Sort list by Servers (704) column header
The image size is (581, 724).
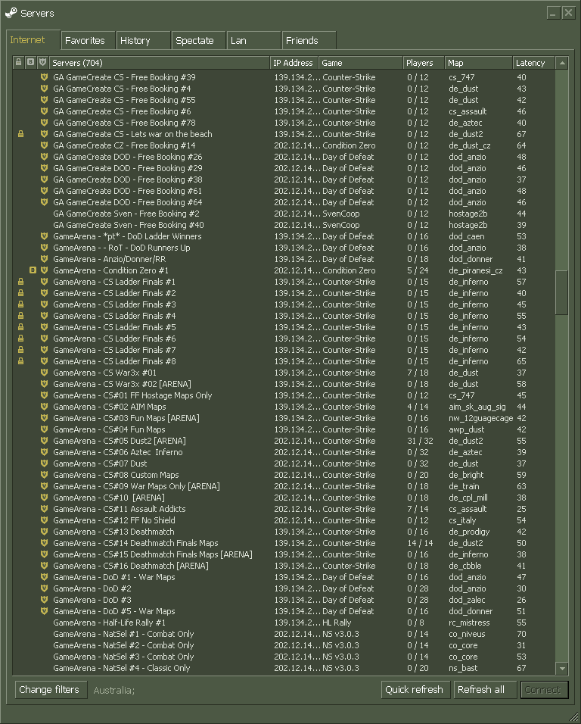point(159,63)
